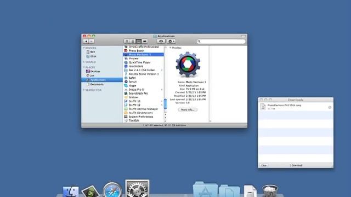Go back in the Finder window
The image size is (351, 197).
(x=86, y=42)
